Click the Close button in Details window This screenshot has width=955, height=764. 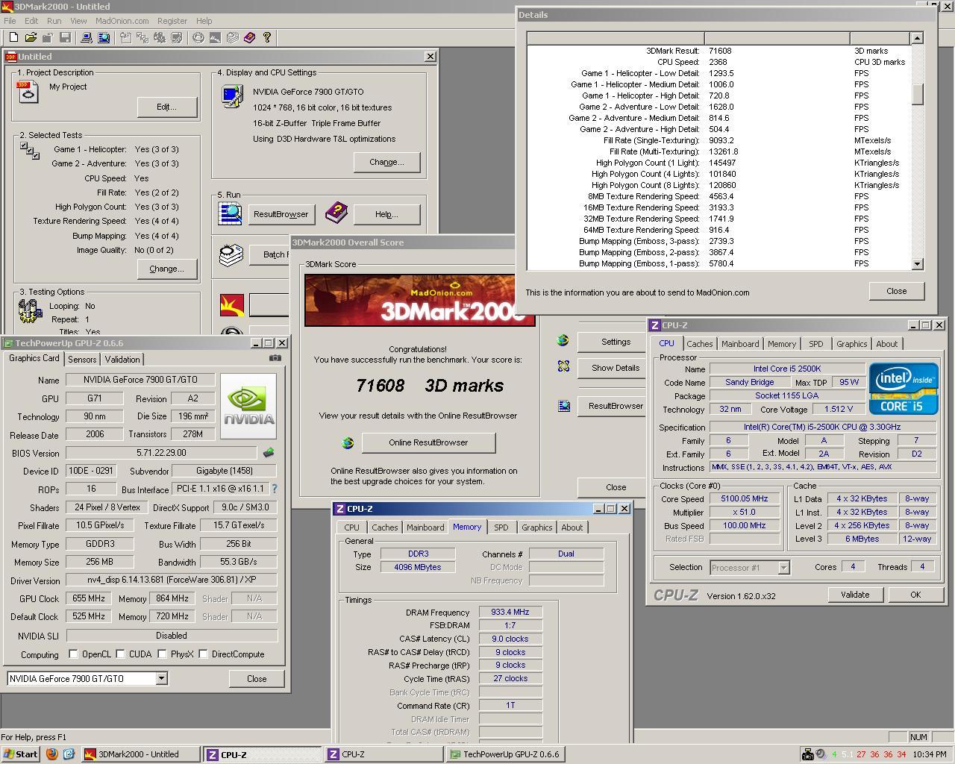[897, 291]
